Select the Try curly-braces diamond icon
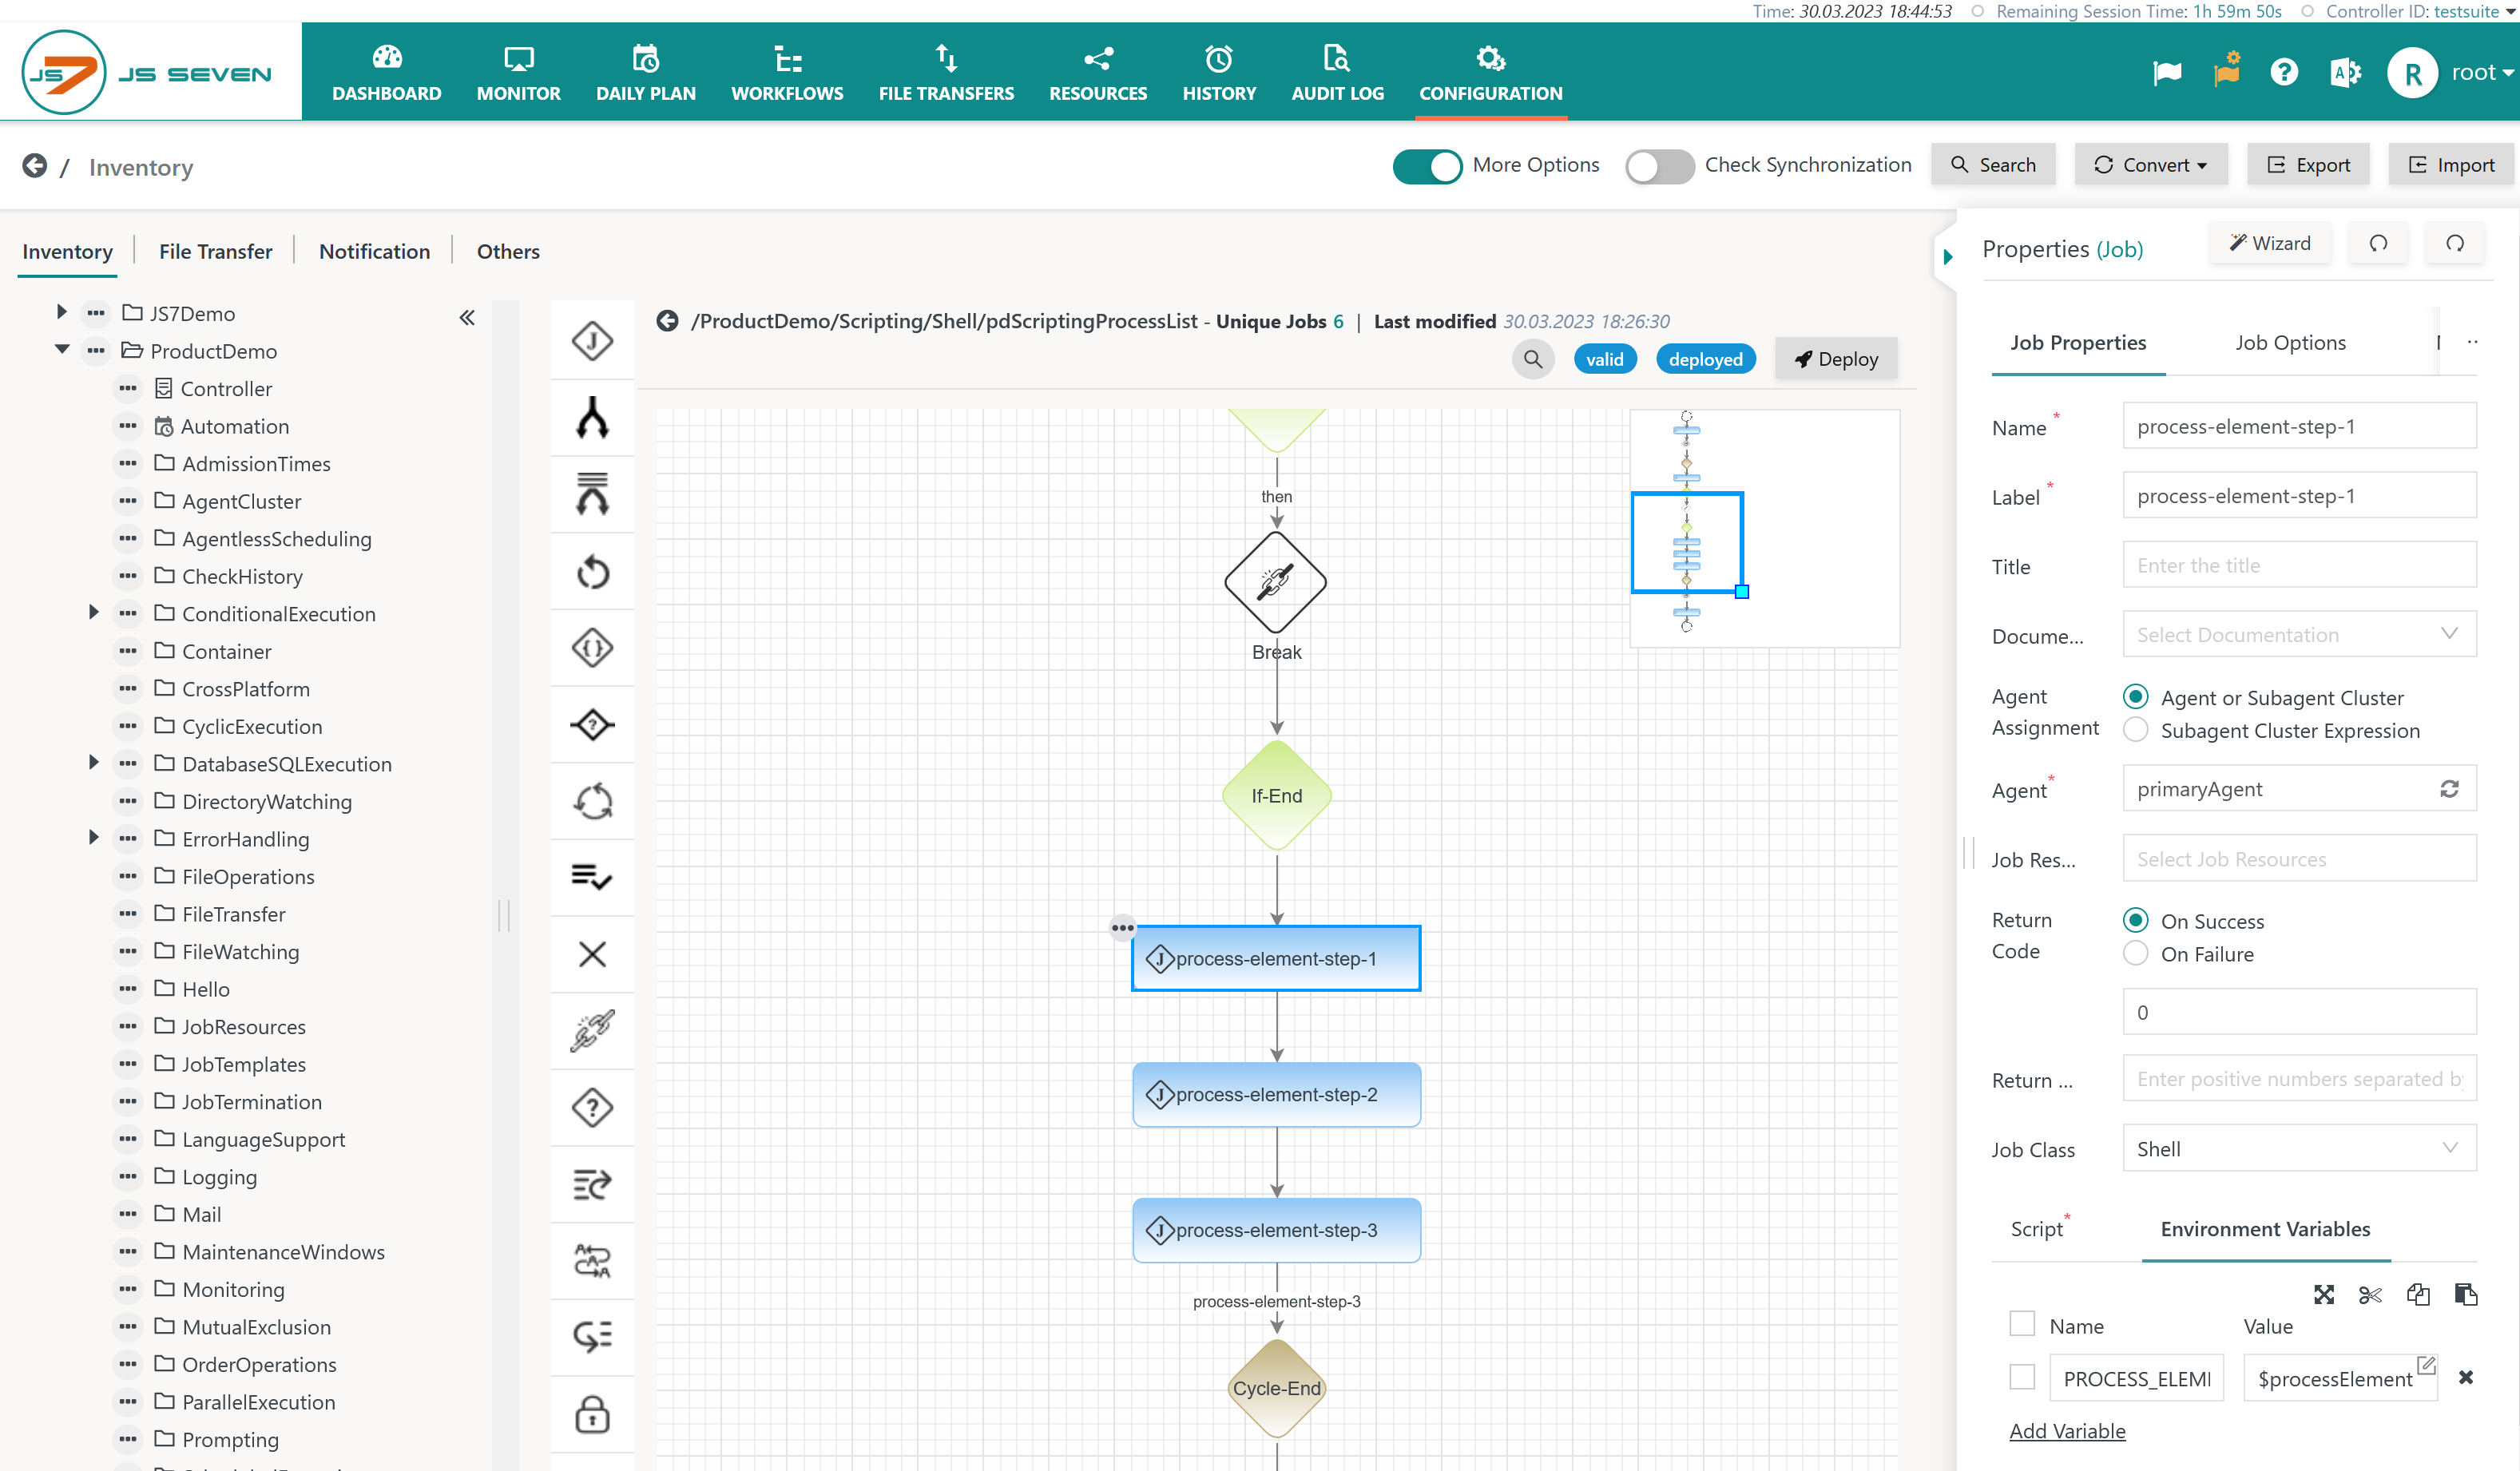This screenshot has height=1471, width=2520. coord(592,648)
